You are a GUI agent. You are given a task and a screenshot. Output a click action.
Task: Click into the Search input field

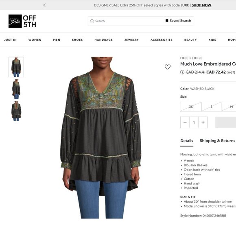[127, 21]
